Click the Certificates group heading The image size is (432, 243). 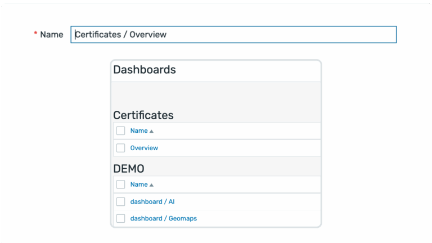coord(143,115)
